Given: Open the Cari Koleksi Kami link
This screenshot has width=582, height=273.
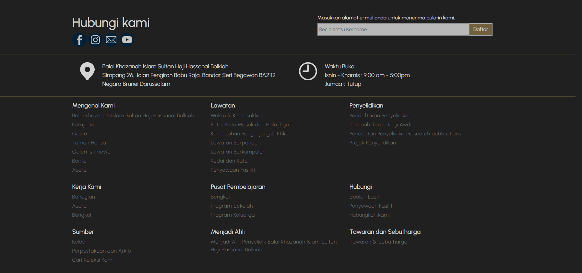Looking at the screenshot, I should [92, 260].
